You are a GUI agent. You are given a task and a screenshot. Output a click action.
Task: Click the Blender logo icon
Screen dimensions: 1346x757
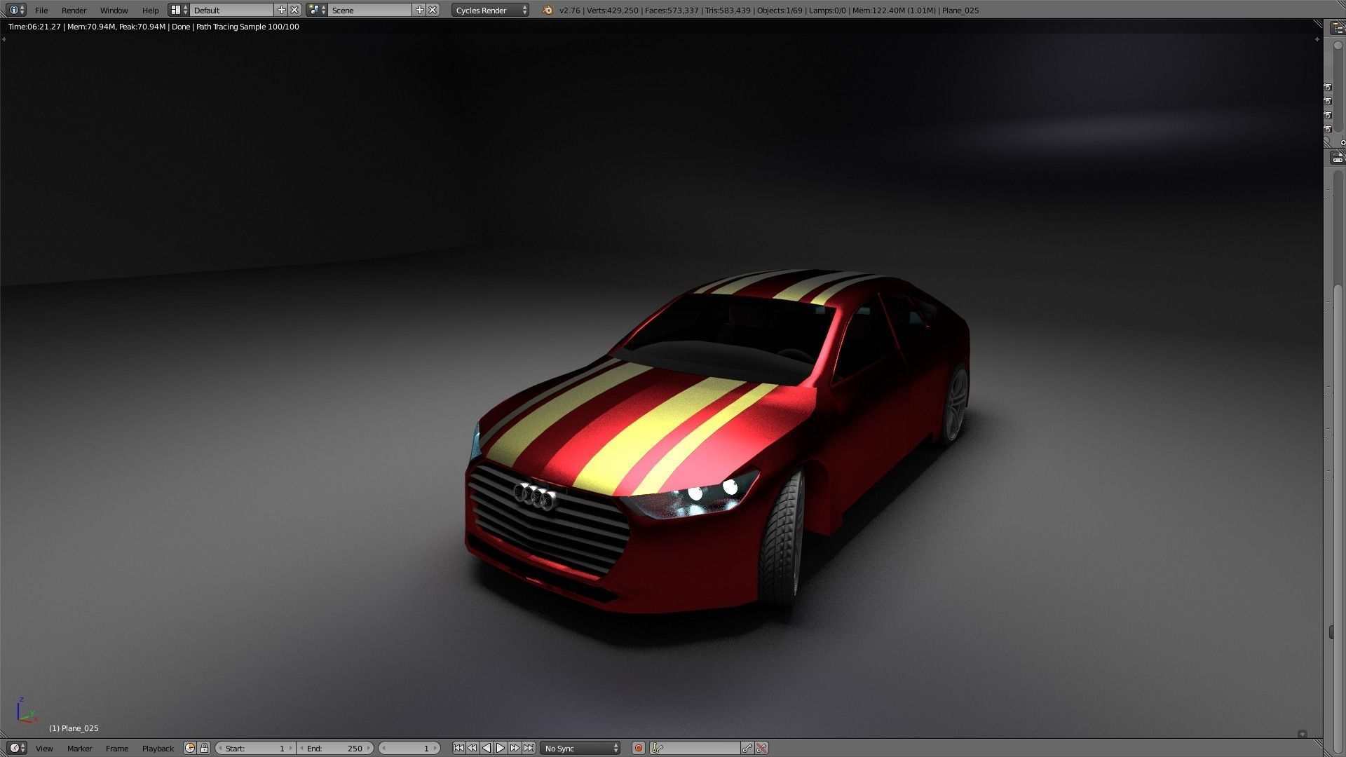click(x=547, y=10)
